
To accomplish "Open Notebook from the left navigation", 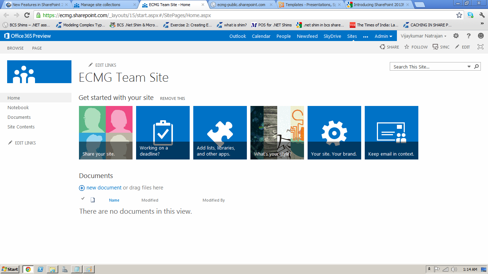I will (x=18, y=107).
